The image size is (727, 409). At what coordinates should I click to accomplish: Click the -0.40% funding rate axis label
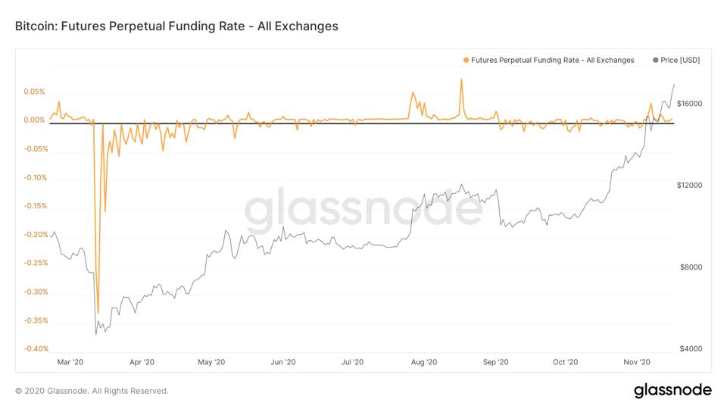(x=36, y=349)
